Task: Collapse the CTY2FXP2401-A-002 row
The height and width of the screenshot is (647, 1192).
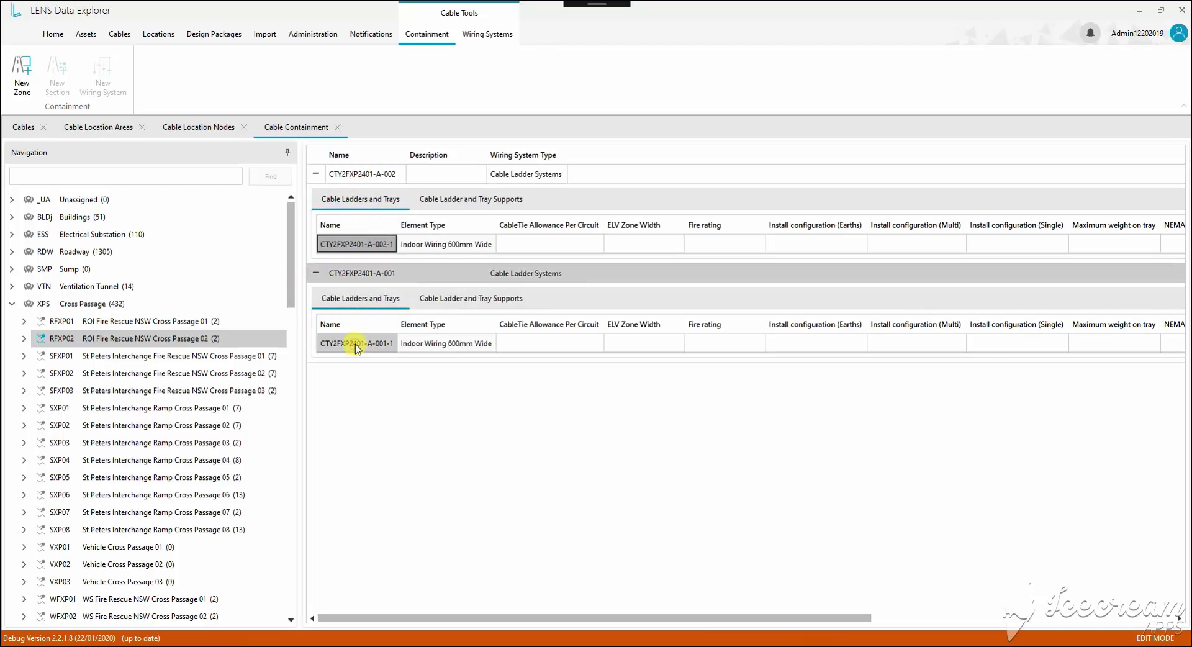Action: coord(316,174)
